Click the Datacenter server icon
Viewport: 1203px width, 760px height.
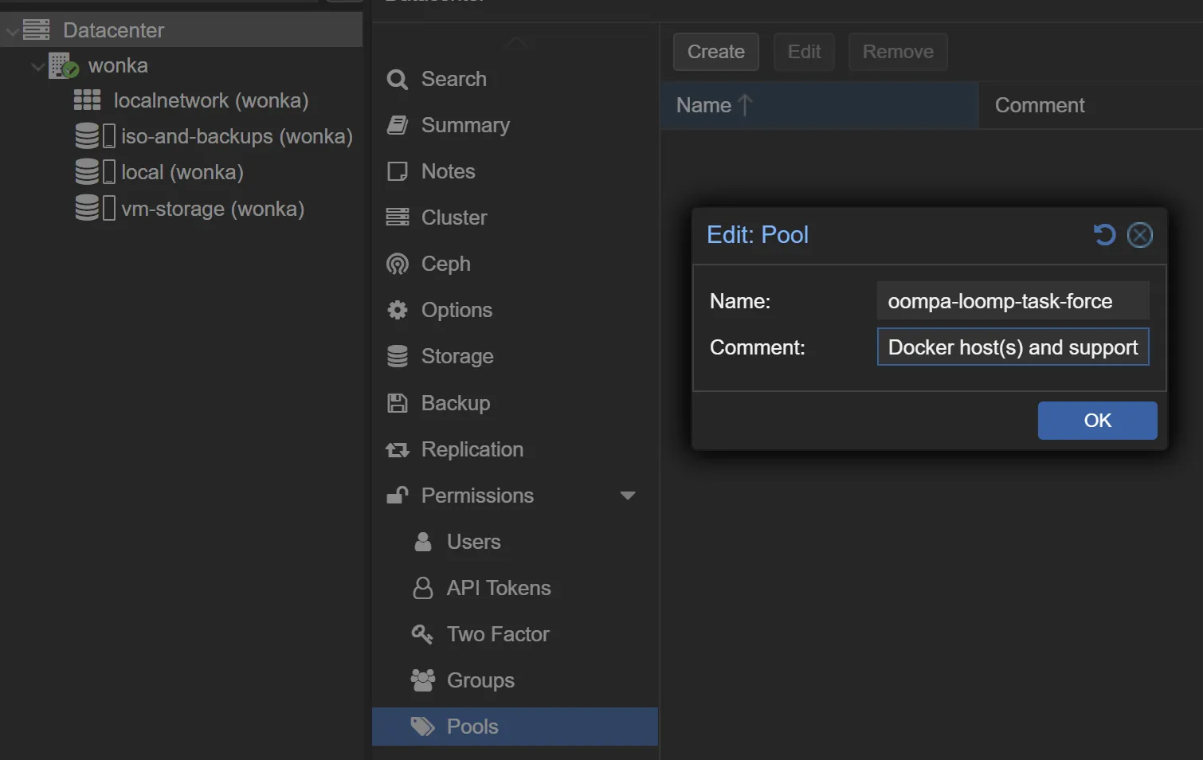point(37,30)
